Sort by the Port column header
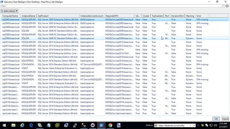The height and width of the screenshot is (129, 230). coord(167,16)
